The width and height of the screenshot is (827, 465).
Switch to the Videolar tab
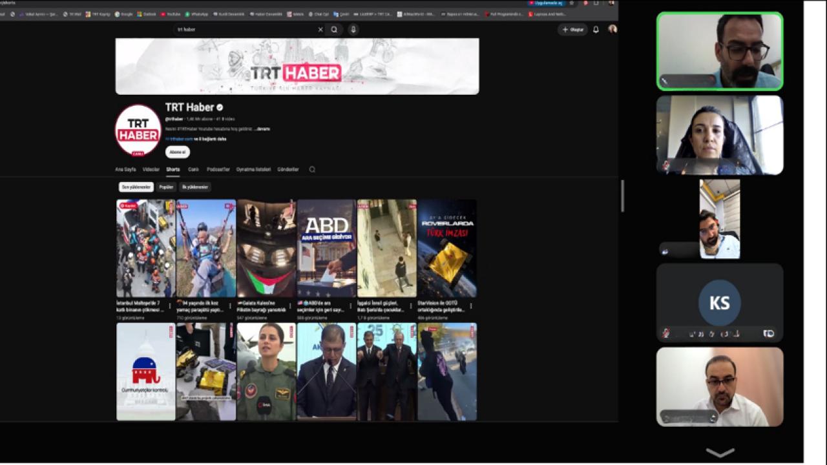coord(151,169)
